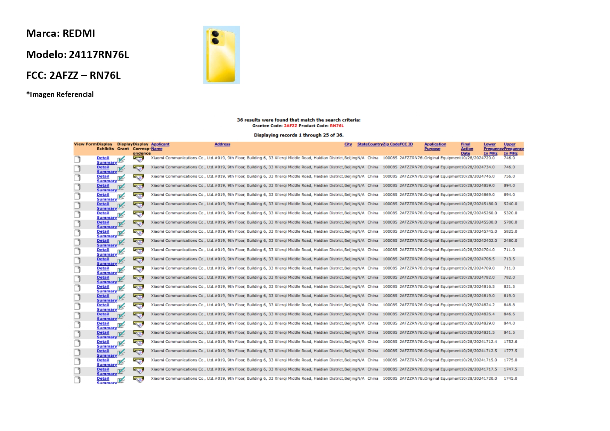Image resolution: width=610 pixels, height=431 pixels.
Task: Open correspondence icon in 829.0 MHz row
Action: (x=138, y=325)
